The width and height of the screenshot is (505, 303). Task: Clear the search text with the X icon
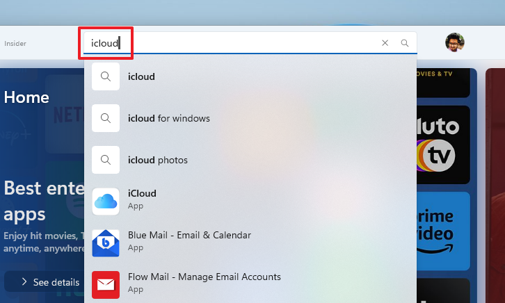(385, 43)
